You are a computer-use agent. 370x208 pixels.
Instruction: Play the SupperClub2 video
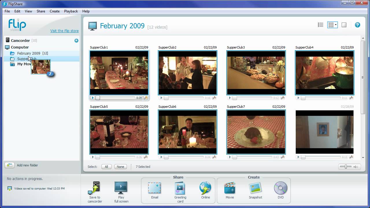[x=161, y=98]
